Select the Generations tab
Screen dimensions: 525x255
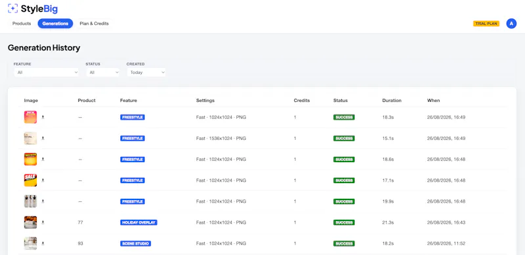click(x=55, y=24)
